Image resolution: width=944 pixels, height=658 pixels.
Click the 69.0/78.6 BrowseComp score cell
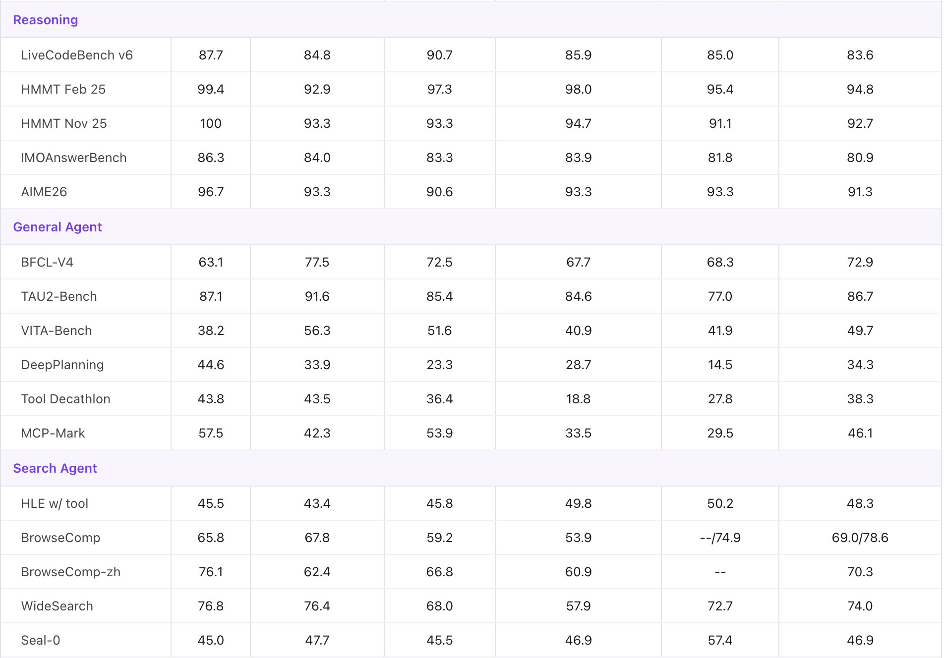(x=860, y=538)
